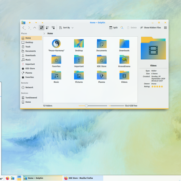Image resolution: width=181 pixels, height=181 pixels.
Task: Select Documents in the Places panel
Action: tap(31, 51)
